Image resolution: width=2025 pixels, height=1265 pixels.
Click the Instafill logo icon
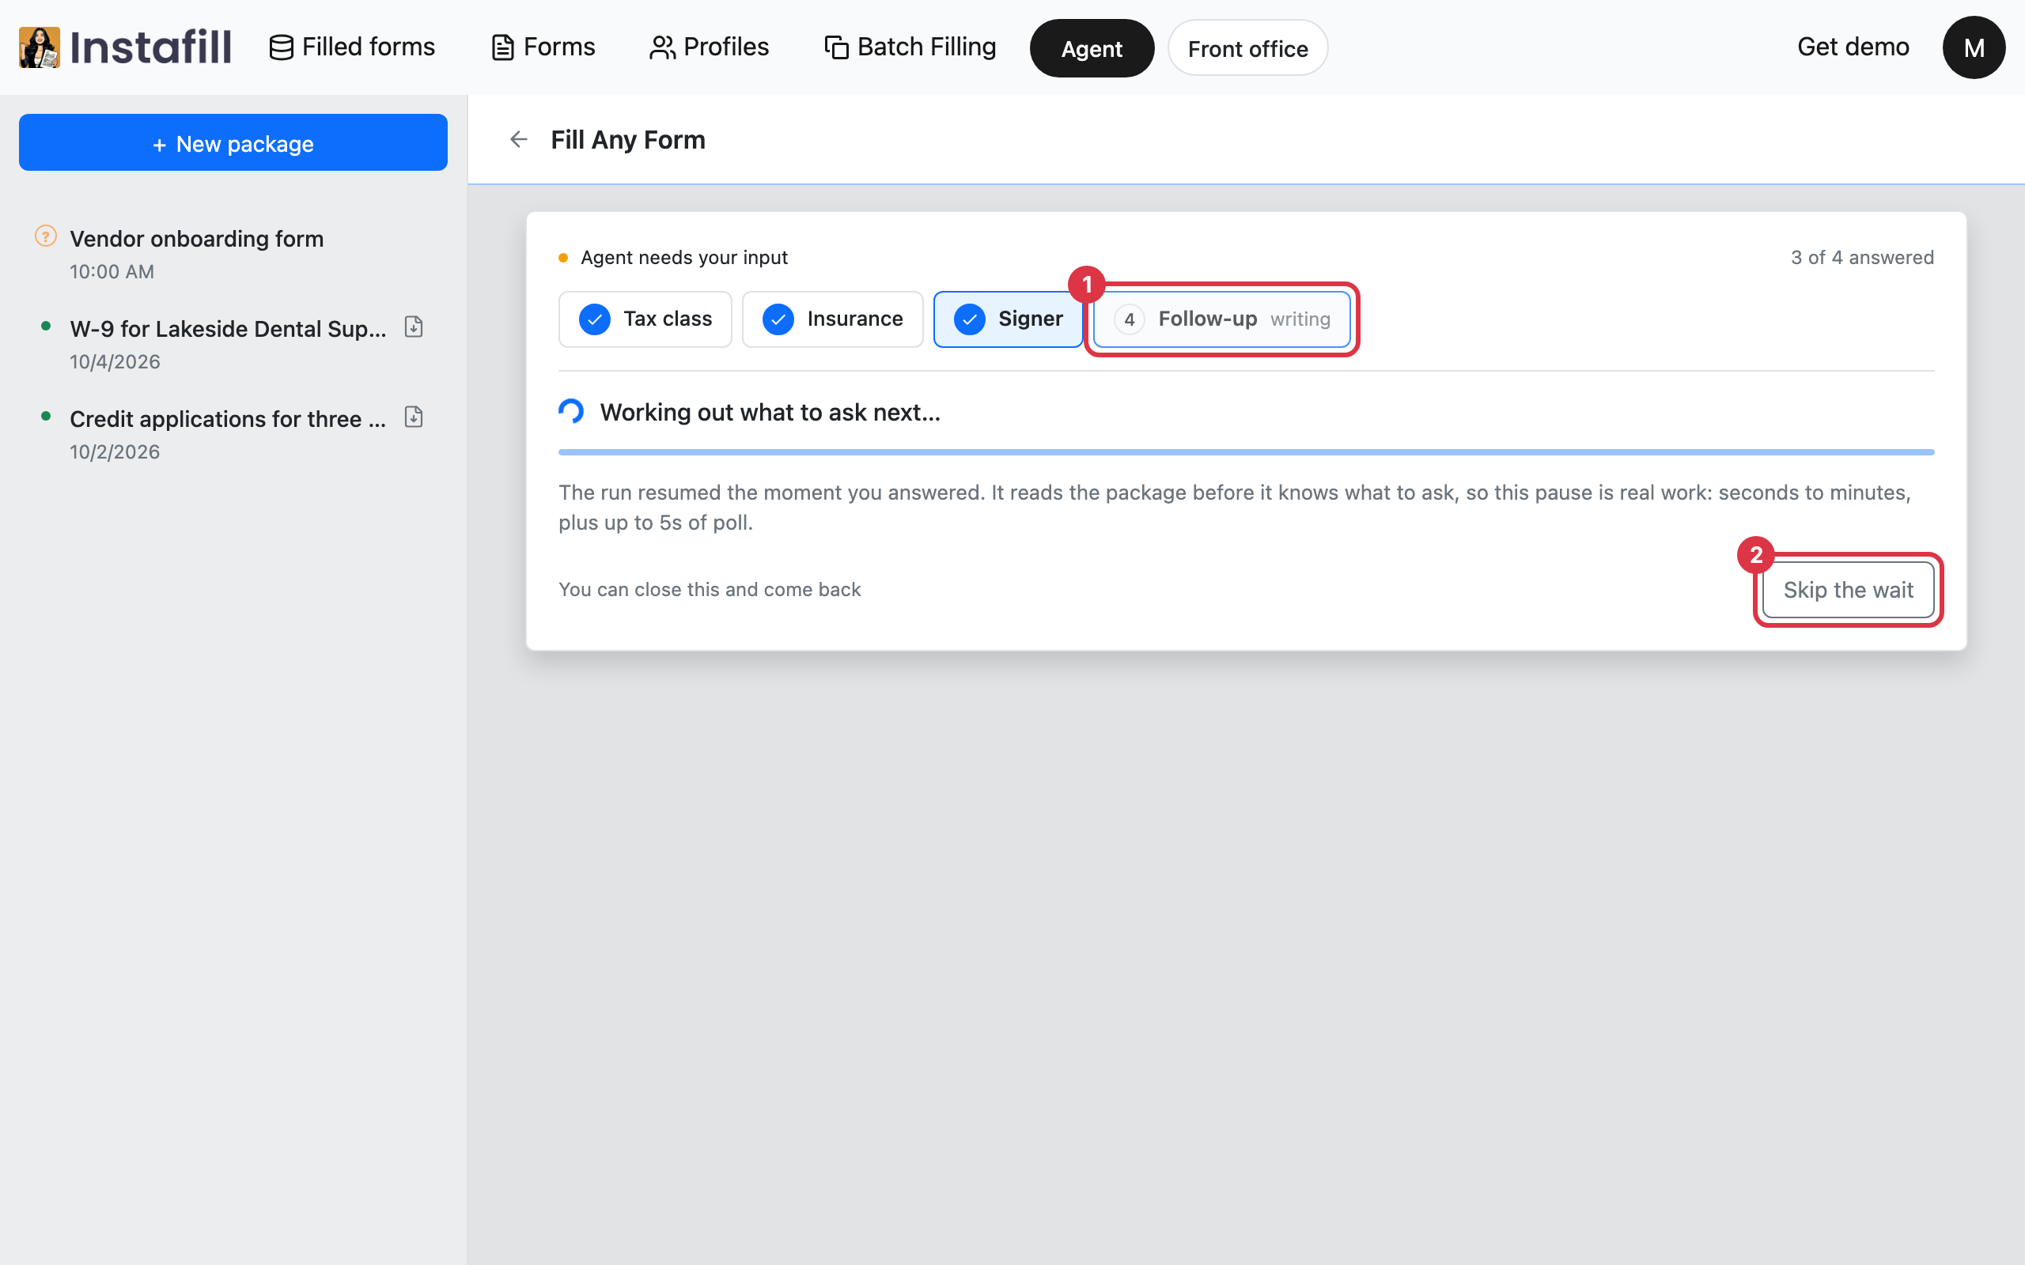tap(40, 47)
